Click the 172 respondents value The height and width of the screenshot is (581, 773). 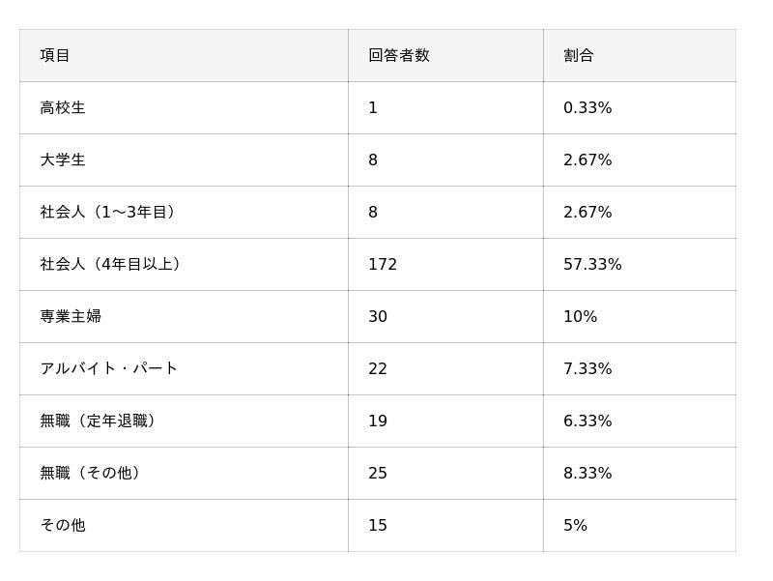pyautogui.click(x=383, y=265)
